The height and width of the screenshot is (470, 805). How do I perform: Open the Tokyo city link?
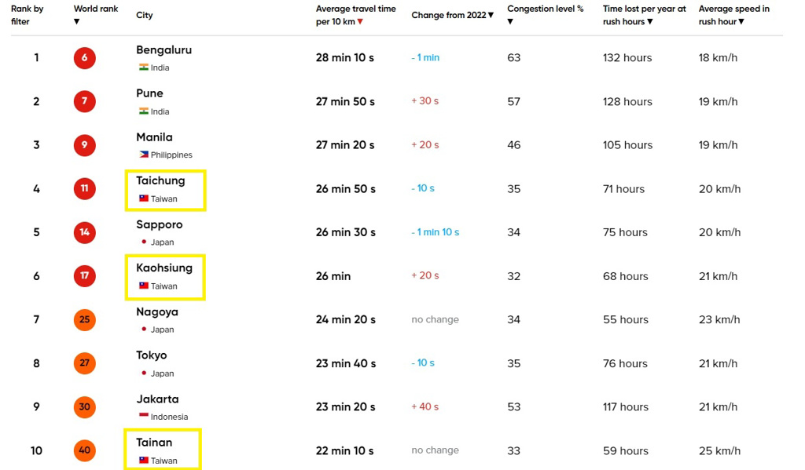[152, 355]
